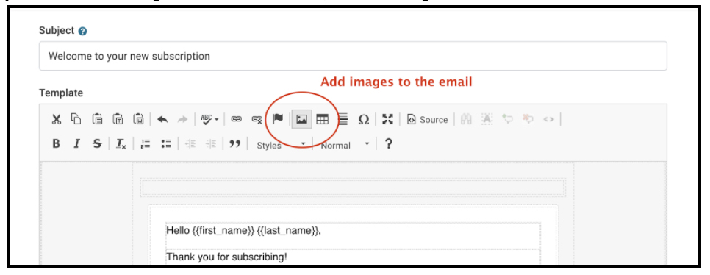Insert a link with chain icon
The width and height of the screenshot is (710, 275).
[x=237, y=120]
